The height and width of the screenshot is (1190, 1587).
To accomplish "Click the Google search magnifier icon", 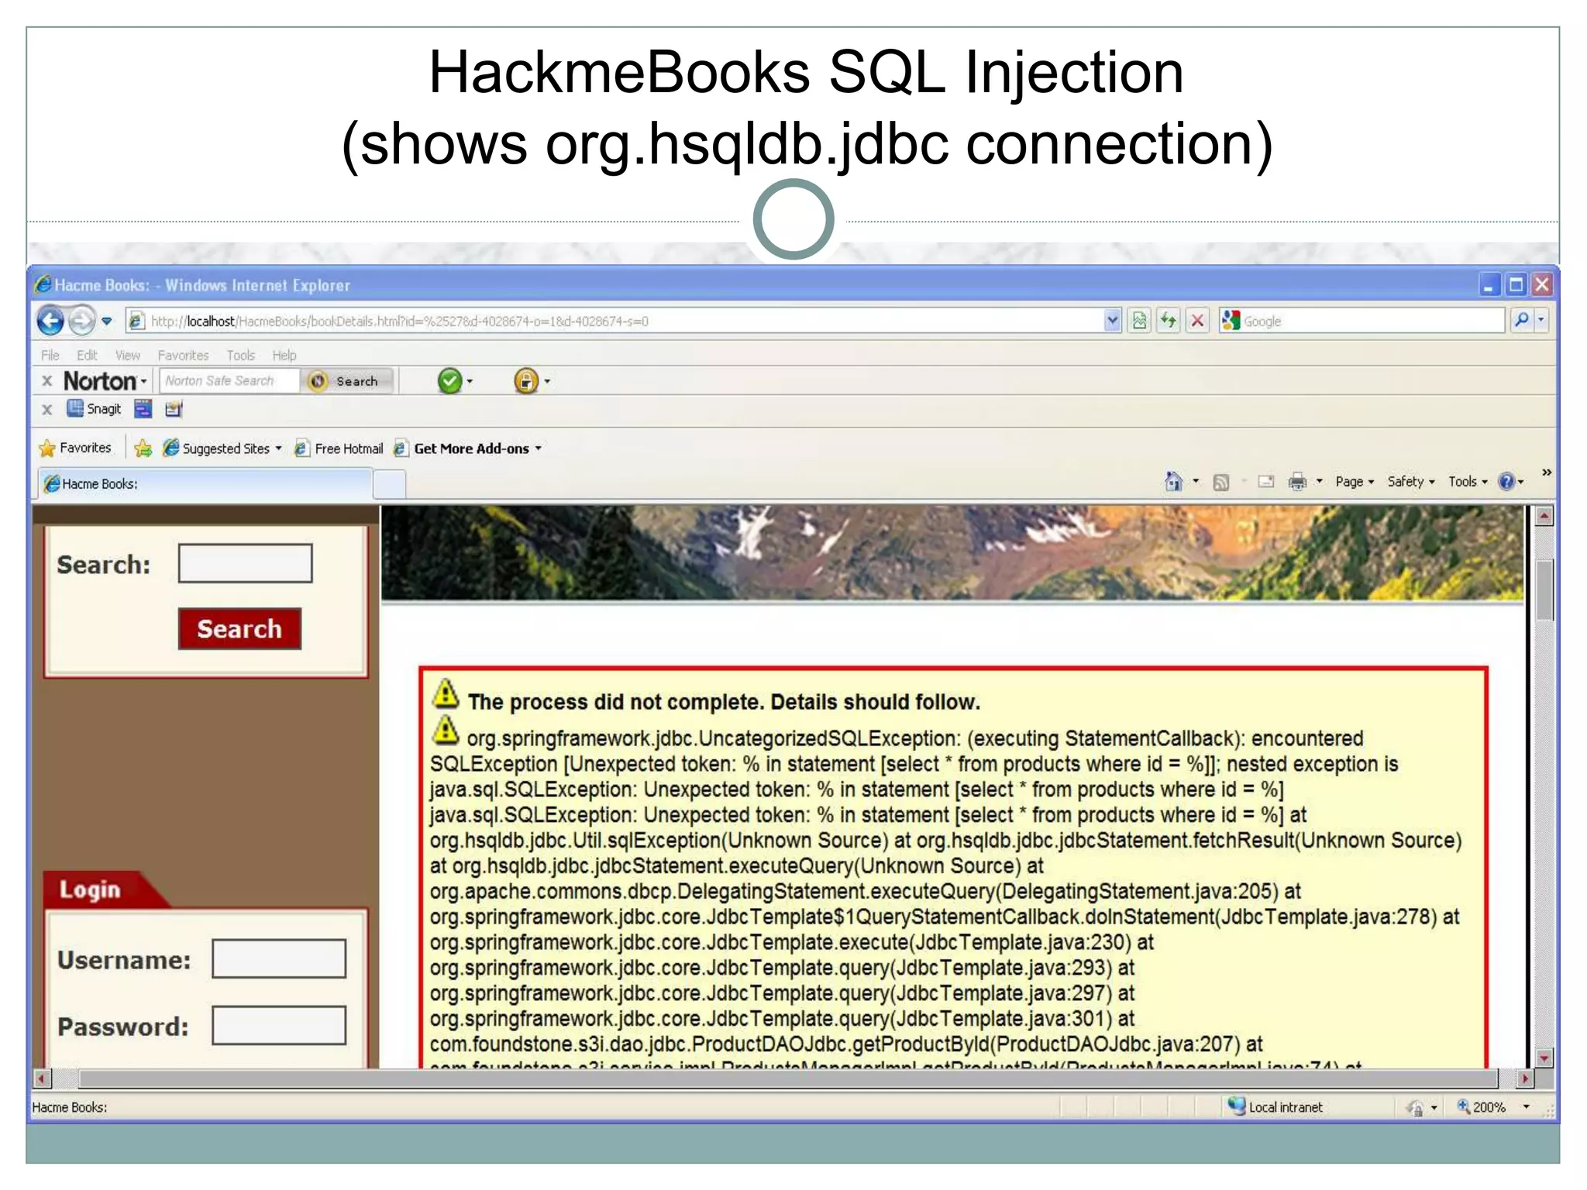I will (1521, 320).
